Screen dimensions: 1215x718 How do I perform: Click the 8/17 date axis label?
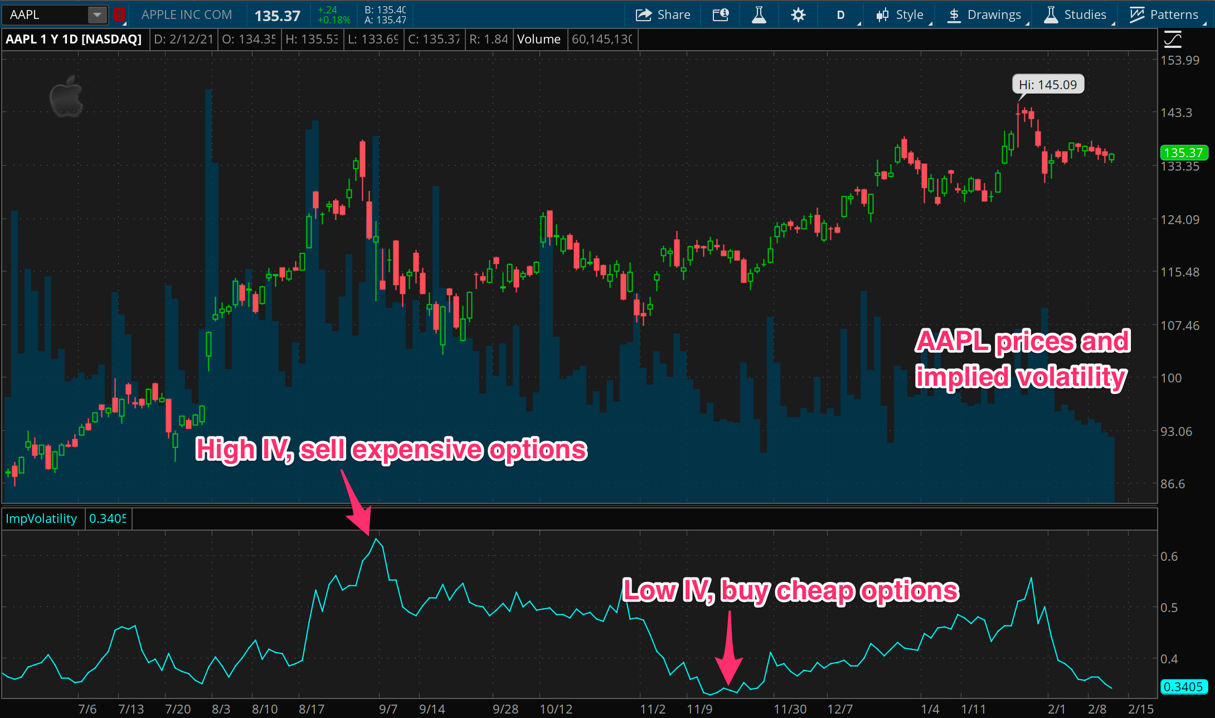coord(311,709)
